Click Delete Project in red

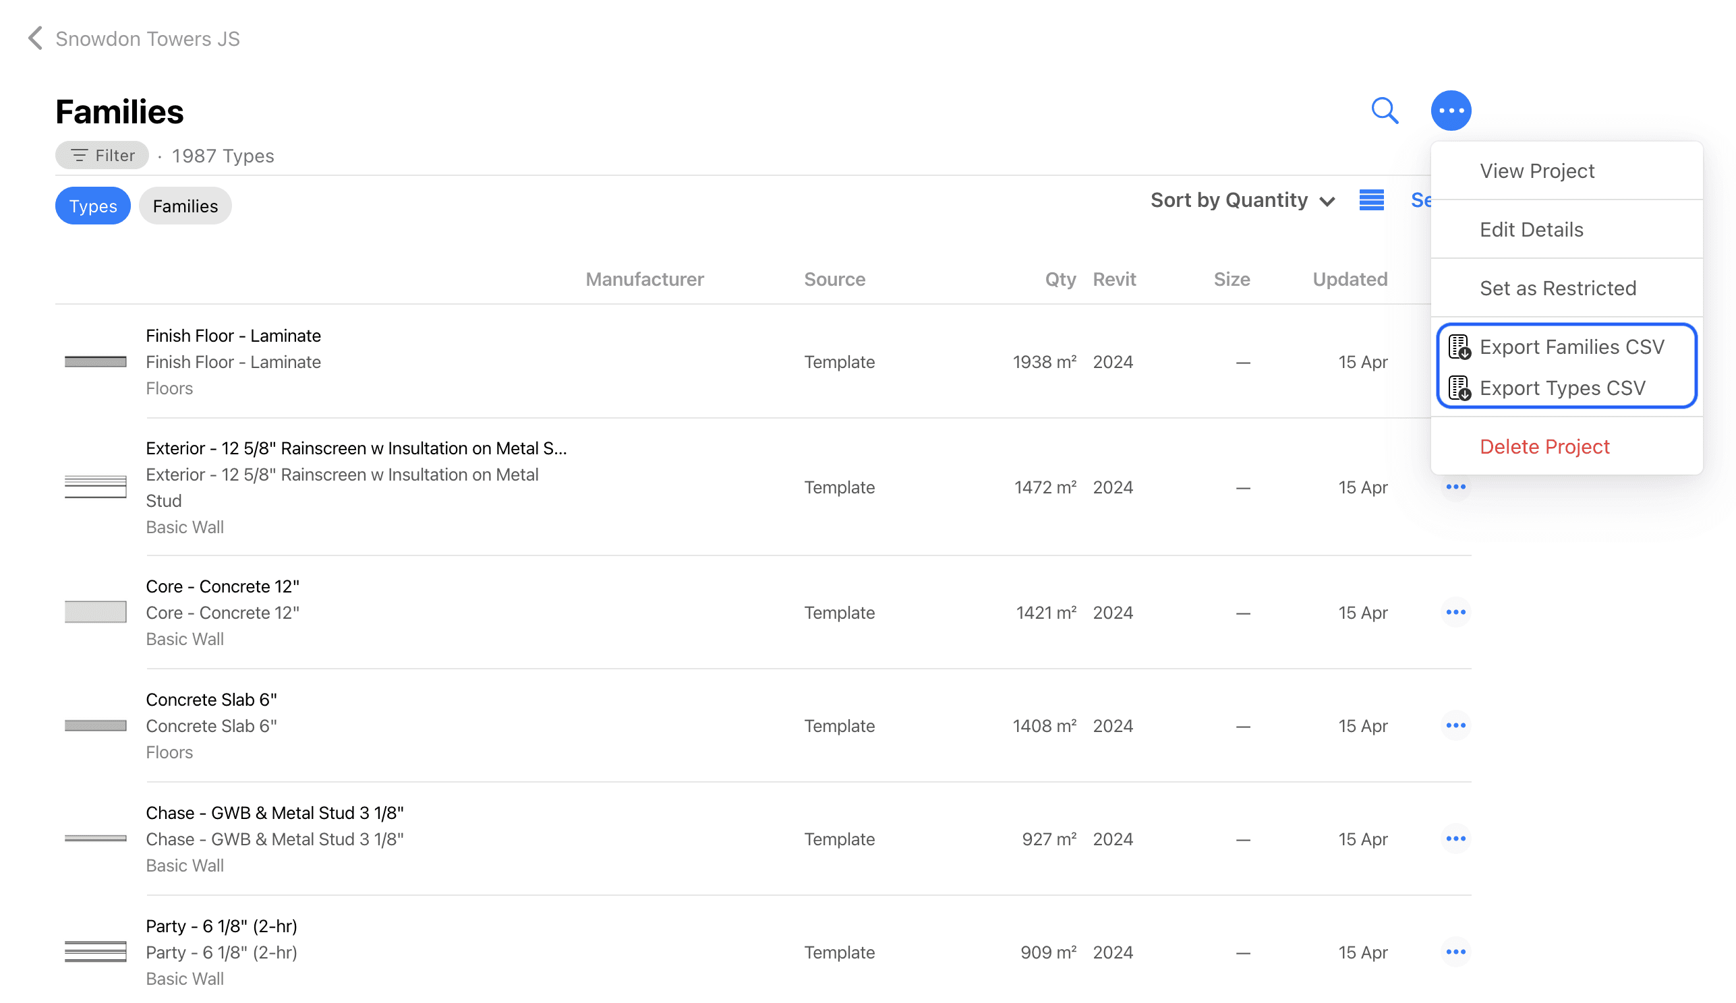click(1544, 447)
